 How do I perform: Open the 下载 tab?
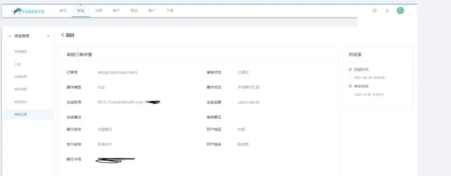click(170, 11)
